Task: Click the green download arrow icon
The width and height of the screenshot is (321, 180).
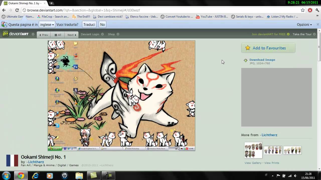Action: [246, 60]
